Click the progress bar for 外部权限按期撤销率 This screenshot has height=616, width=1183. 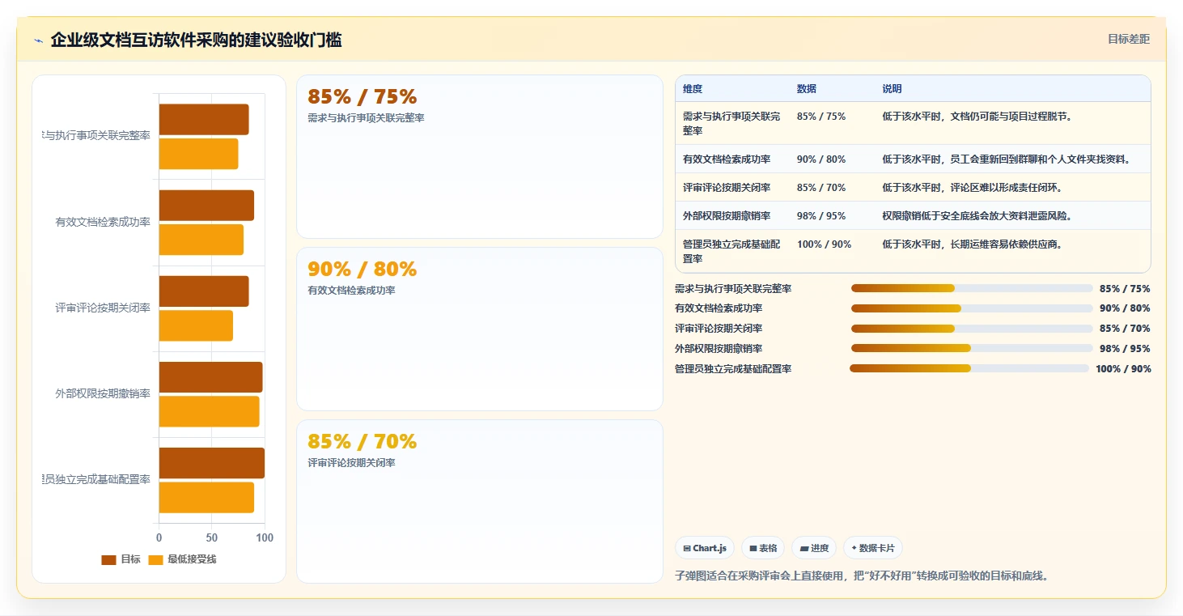[972, 348]
